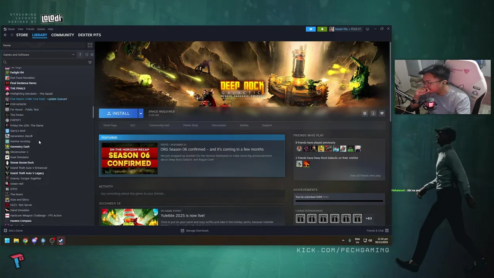Open Friends & Chat icon
Viewport: 494px width, 278px height.
[387, 231]
